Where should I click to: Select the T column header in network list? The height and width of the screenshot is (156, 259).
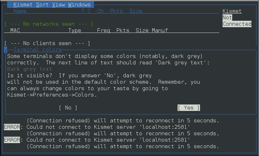83,11
